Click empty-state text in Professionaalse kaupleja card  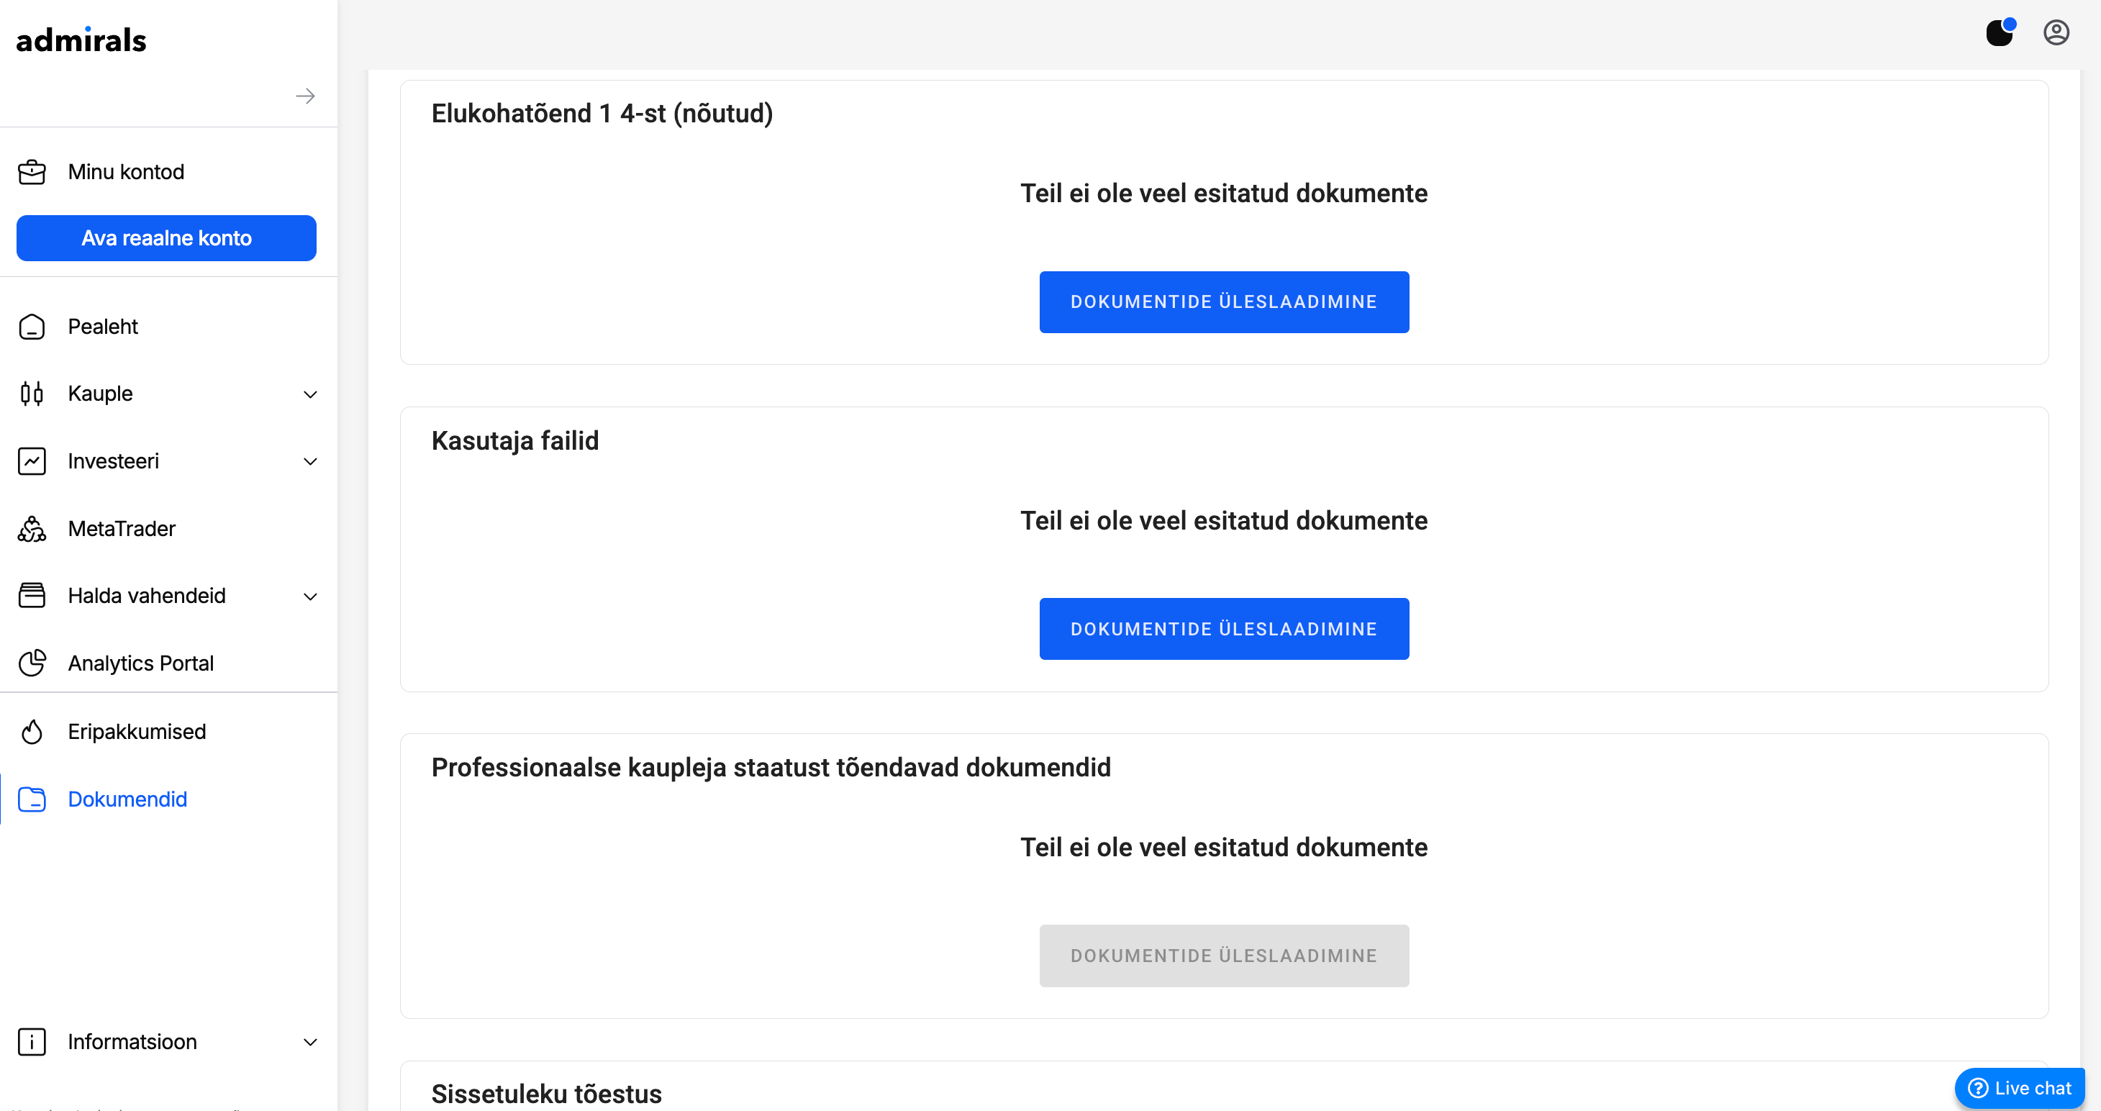tap(1223, 848)
